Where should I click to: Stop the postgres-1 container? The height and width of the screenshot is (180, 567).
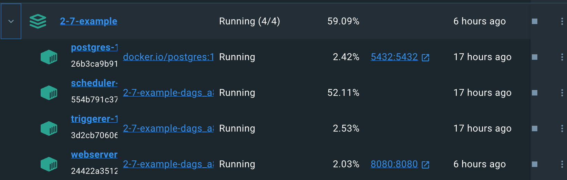535,57
